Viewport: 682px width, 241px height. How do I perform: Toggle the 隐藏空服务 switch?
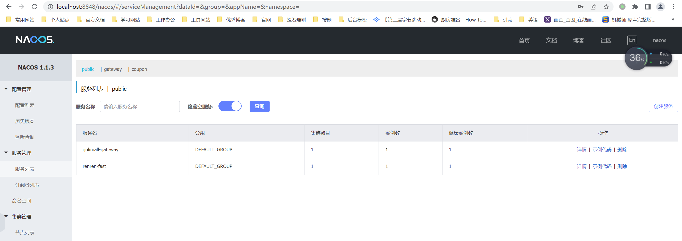click(230, 106)
